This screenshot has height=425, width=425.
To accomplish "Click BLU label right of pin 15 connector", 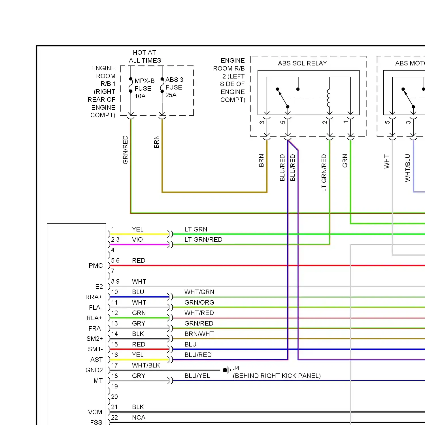I will (x=190, y=344).
